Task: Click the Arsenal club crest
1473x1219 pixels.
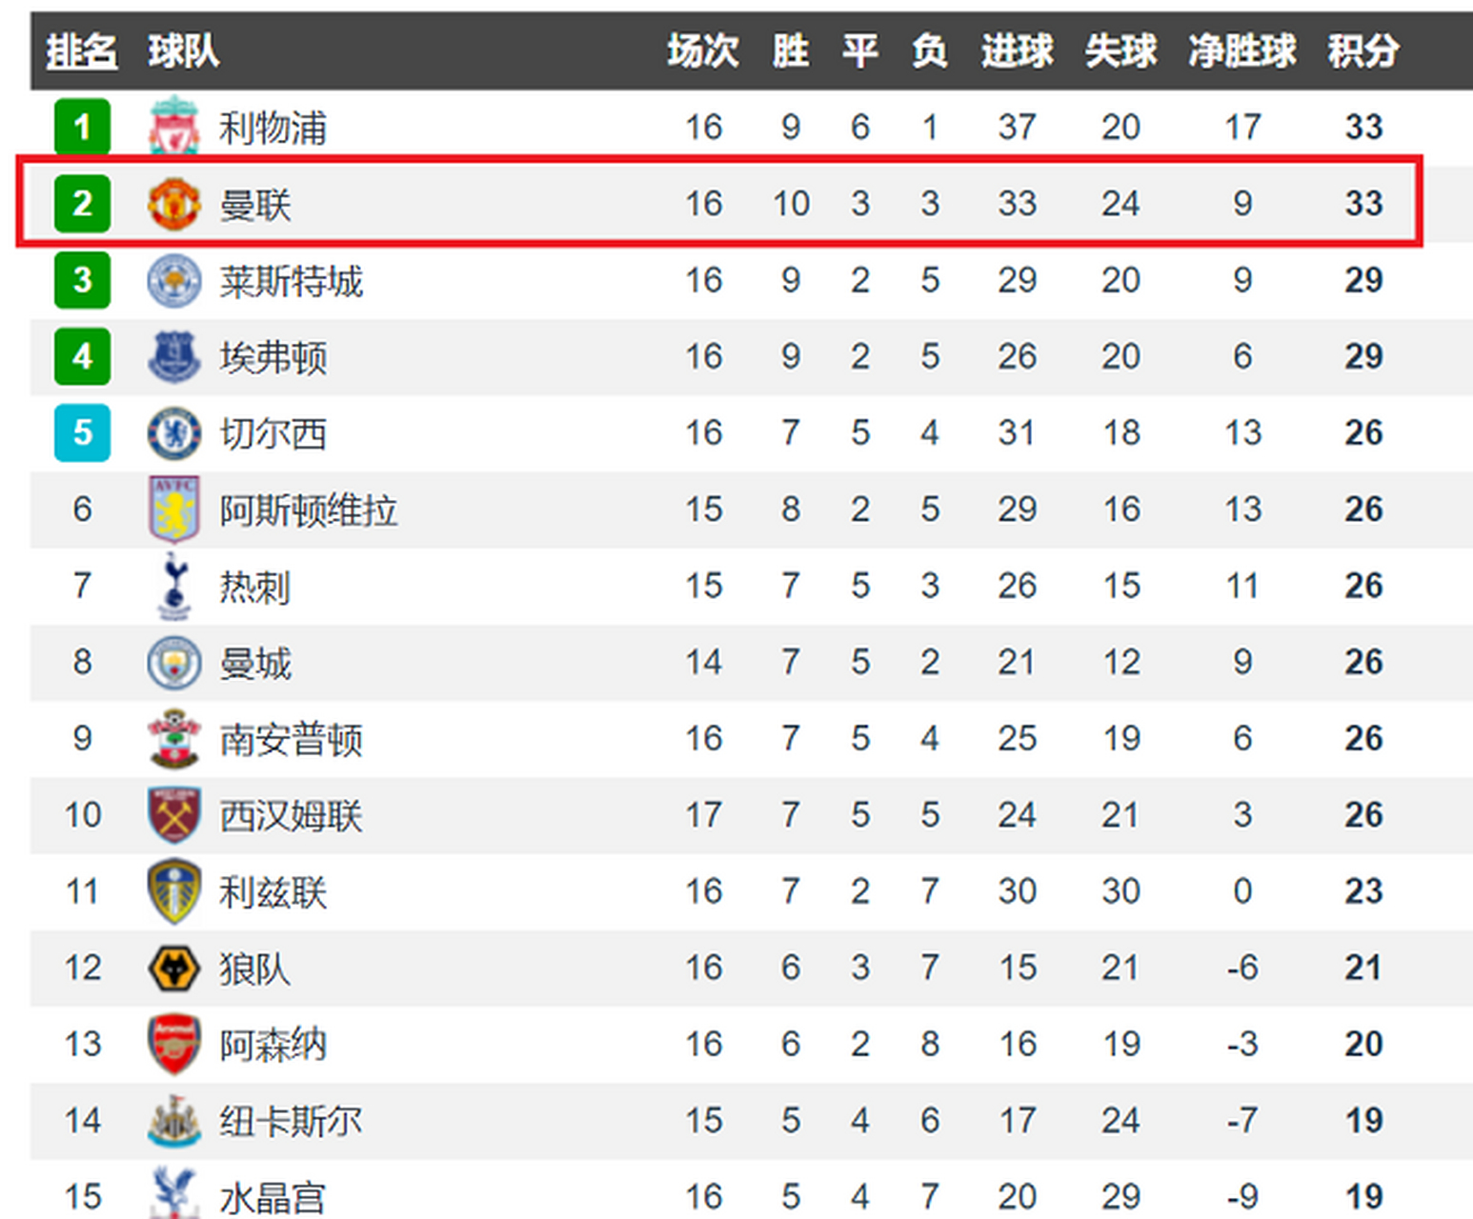Action: click(173, 1044)
